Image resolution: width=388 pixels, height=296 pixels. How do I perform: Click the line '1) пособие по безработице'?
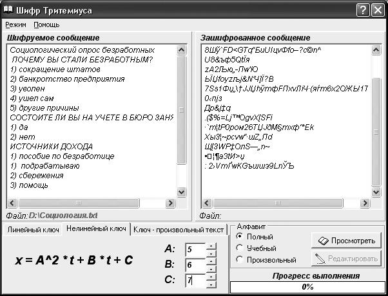(62, 156)
